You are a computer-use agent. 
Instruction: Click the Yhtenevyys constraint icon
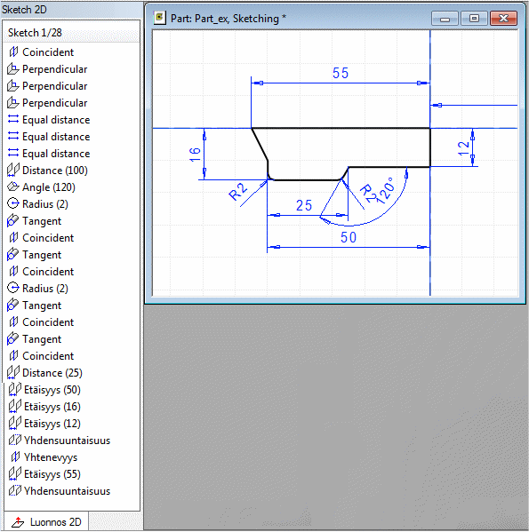tap(15, 457)
